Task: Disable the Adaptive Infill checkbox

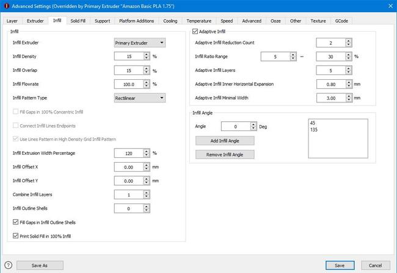Action: 195,30
